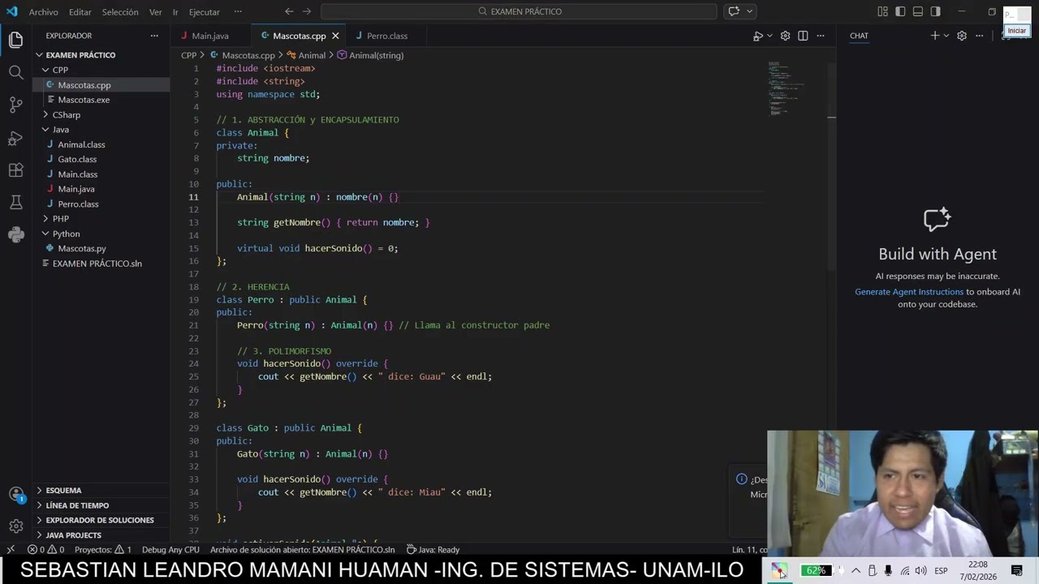Split the editor to the right

point(803,36)
